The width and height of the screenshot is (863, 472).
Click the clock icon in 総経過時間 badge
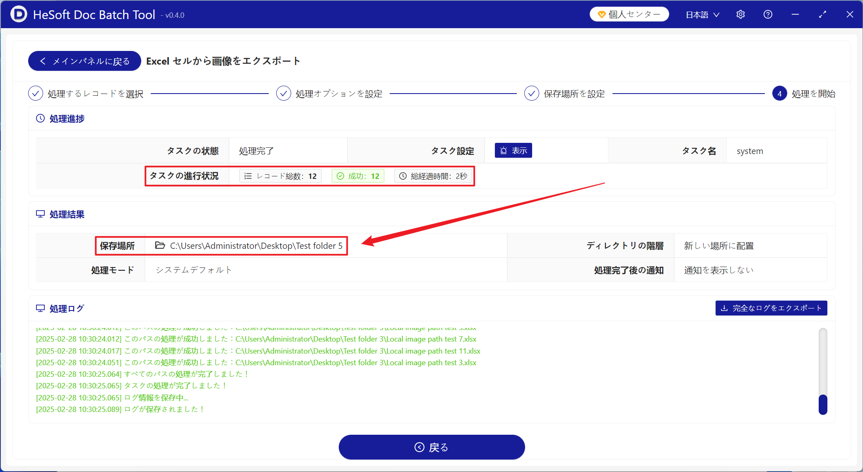point(403,176)
